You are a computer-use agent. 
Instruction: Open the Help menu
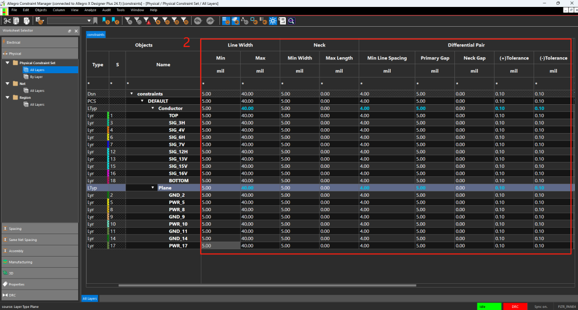click(154, 10)
